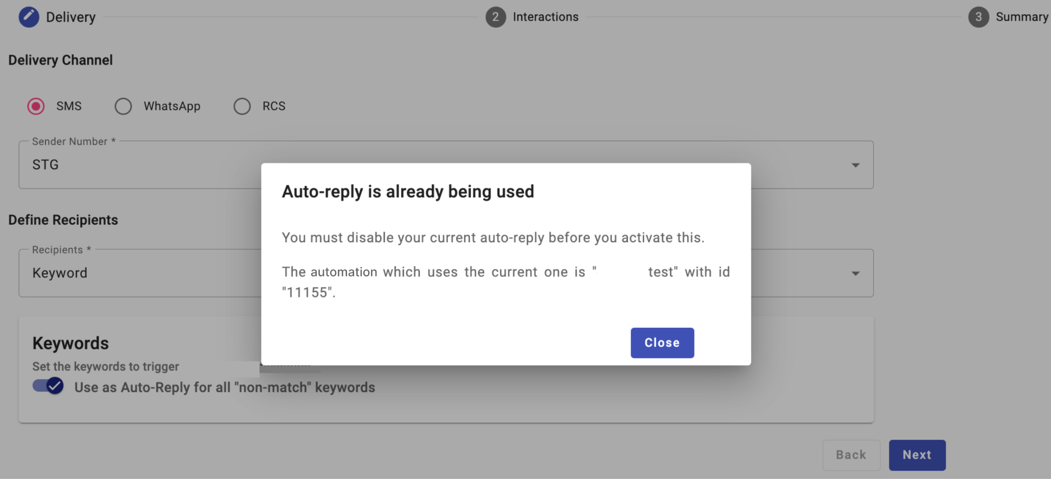Screen dimensions: 1051x479
Task: Click the Interactions step number 2 circle
Action: [495, 17]
